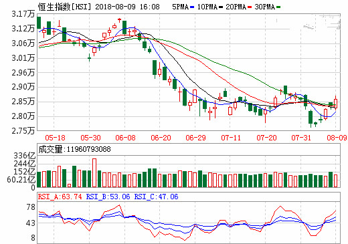Click the 2.85万 price axis label

tap(23, 102)
